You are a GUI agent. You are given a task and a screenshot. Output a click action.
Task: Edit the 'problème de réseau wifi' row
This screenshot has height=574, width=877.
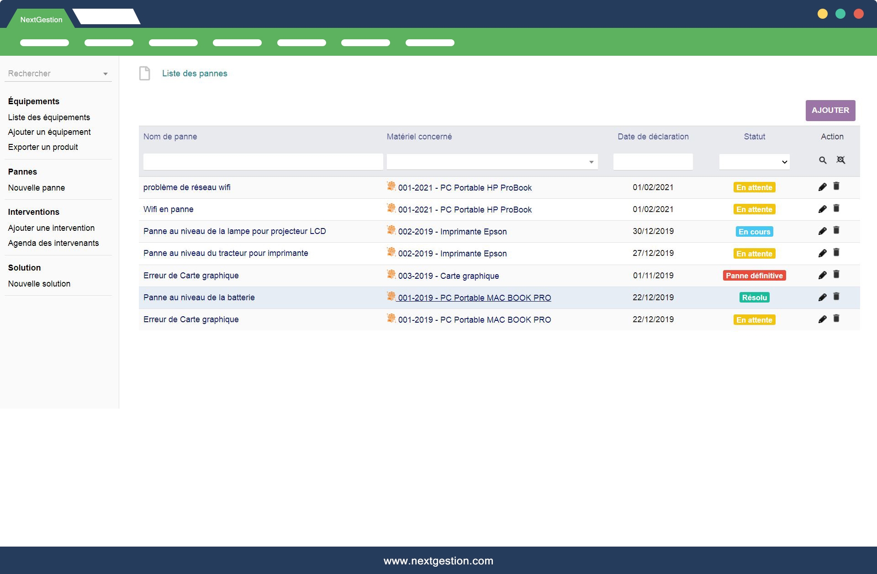pyautogui.click(x=823, y=187)
